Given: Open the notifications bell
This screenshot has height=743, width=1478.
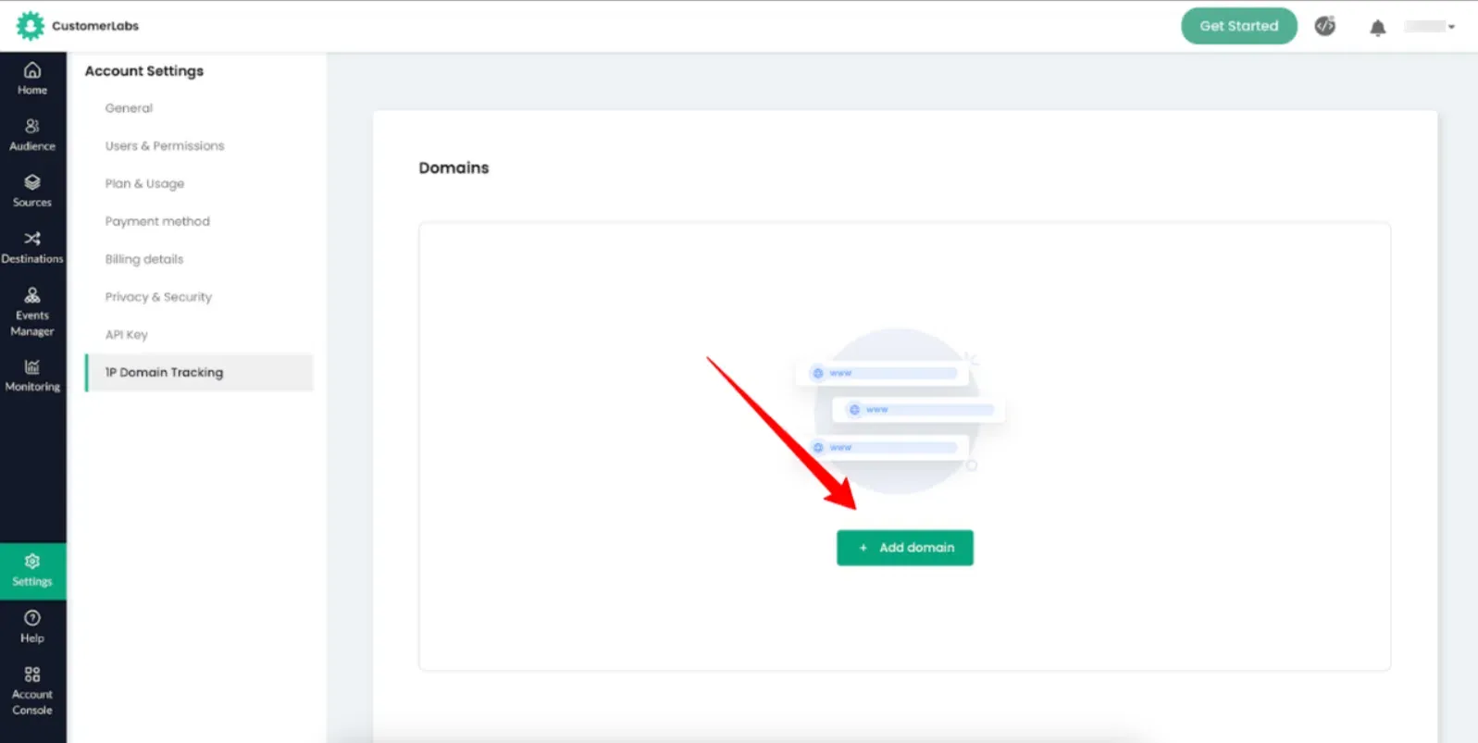Looking at the screenshot, I should click(x=1378, y=28).
